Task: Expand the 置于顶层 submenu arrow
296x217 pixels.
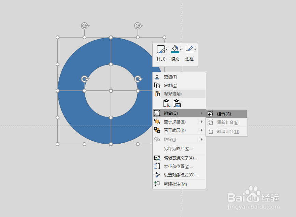Action: tap(201, 121)
